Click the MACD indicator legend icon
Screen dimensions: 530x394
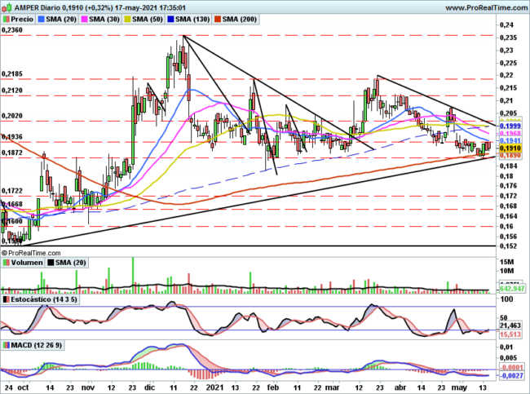pyautogui.click(x=7, y=345)
